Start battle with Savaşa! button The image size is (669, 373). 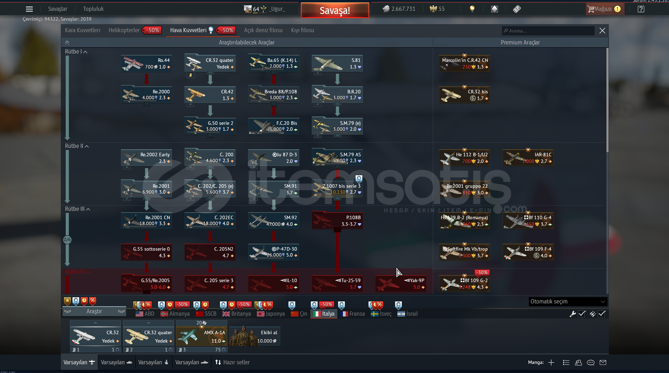point(335,10)
